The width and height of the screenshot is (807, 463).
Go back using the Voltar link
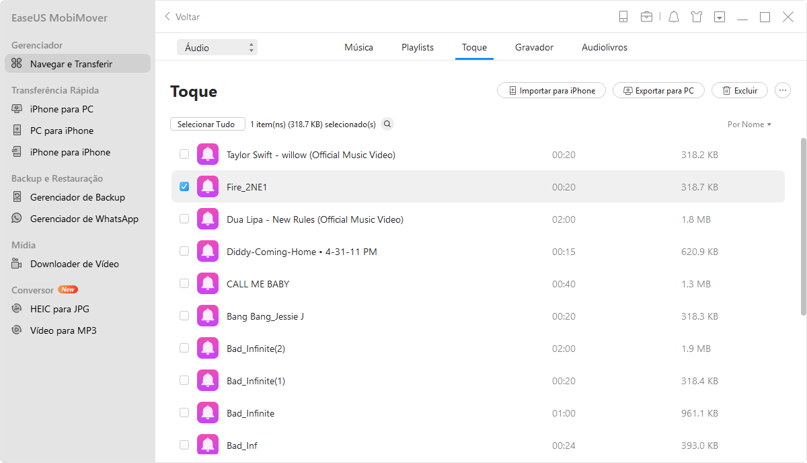pos(182,17)
